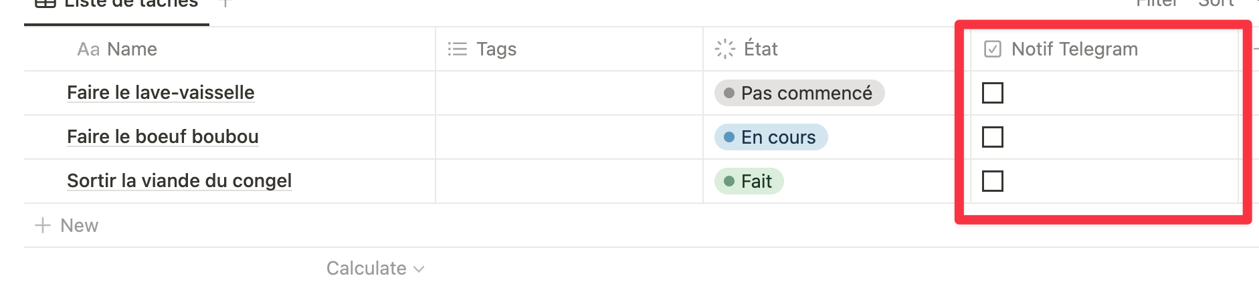Image resolution: width=1259 pixels, height=282 pixels.
Task: Open the Sort menu
Action: point(1216,3)
